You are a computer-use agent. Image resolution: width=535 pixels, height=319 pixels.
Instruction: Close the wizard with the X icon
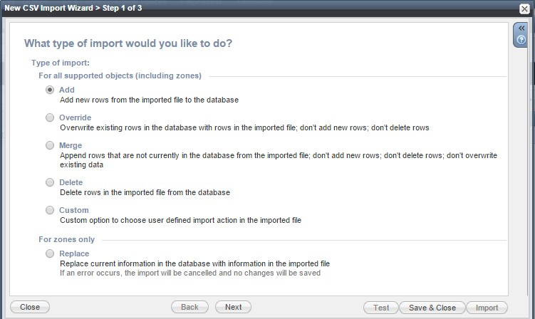525,9
